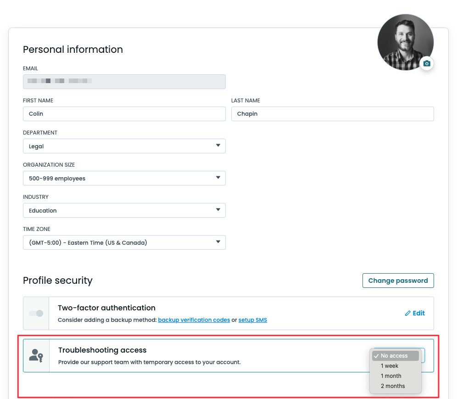Screen dimensions: 457x399
Task: Click the First Name input field
Action: point(124,114)
